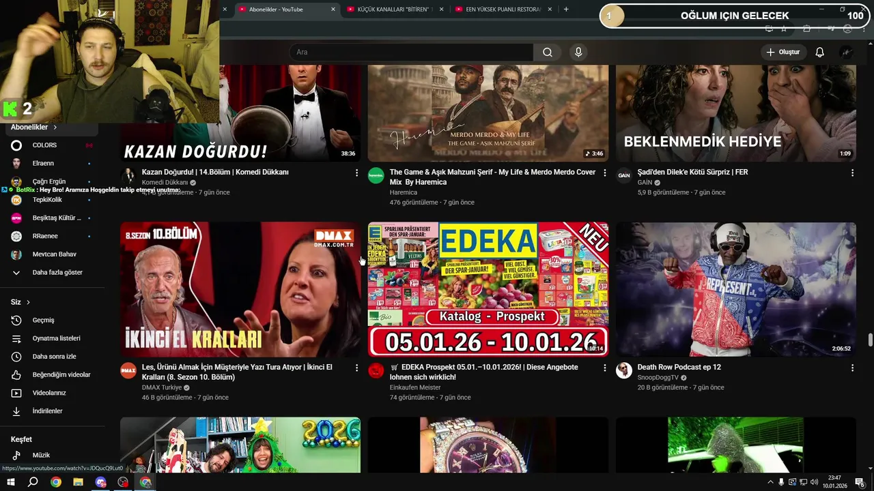The height and width of the screenshot is (491, 874).
Task: Open the Windows notification center
Action: (x=860, y=482)
